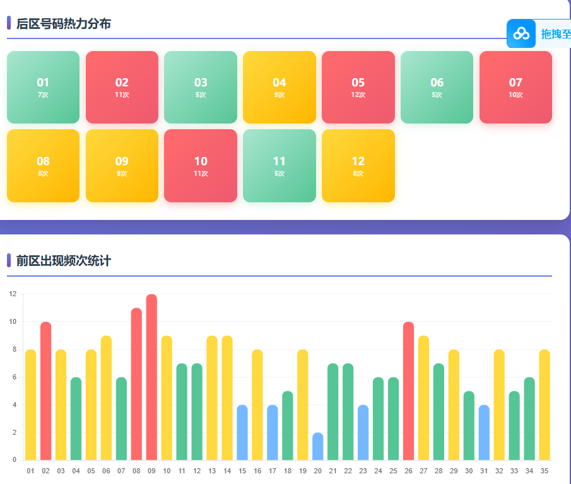Viewport: 571px width, 484px height.
Task: Select red tile number 10
Action: [x=201, y=166]
